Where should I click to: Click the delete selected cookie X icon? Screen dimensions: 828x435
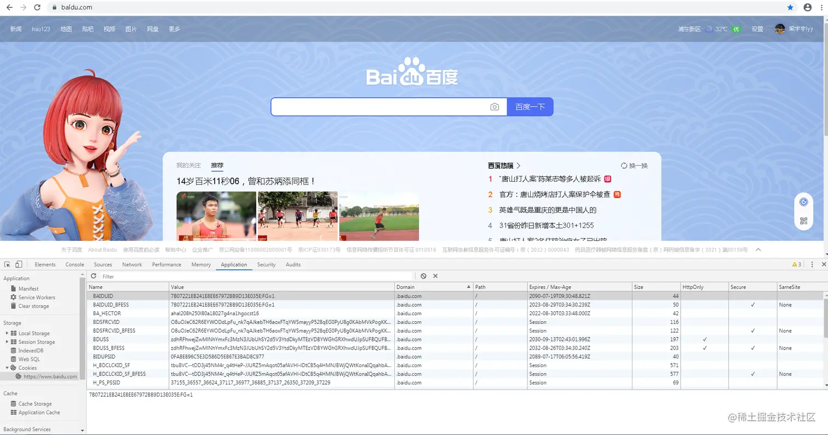(x=435, y=276)
